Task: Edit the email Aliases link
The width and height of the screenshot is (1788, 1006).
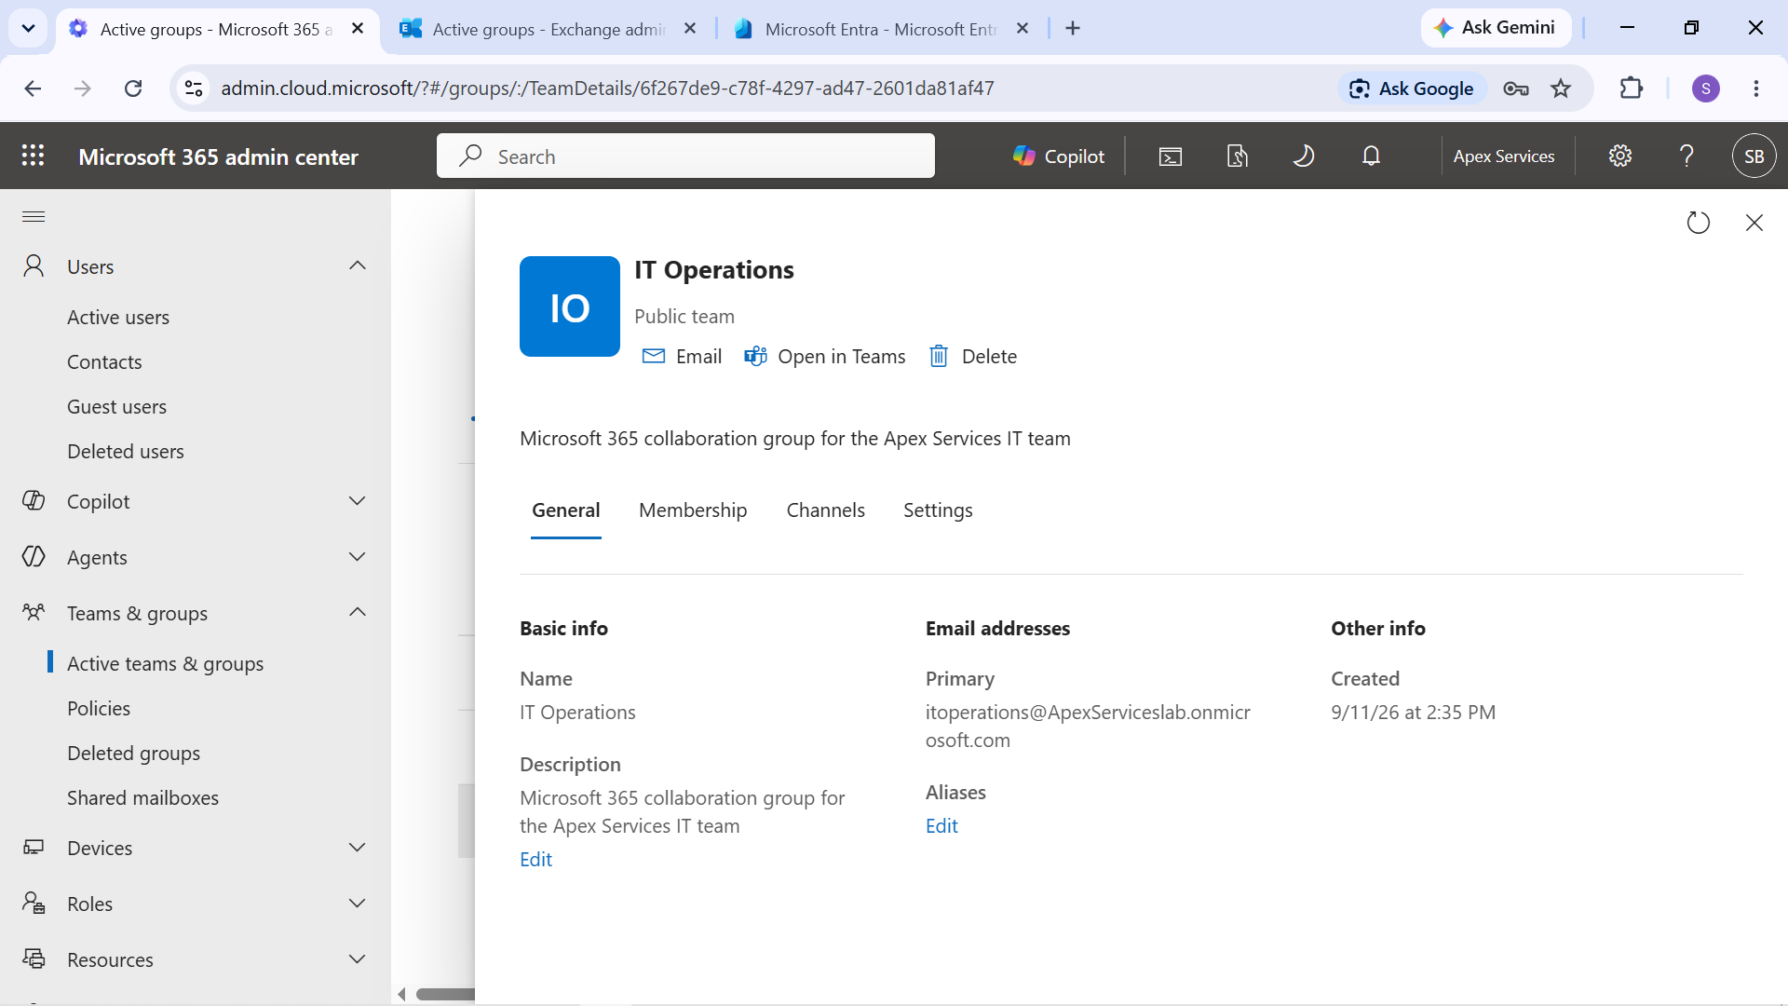Action: coord(941,826)
